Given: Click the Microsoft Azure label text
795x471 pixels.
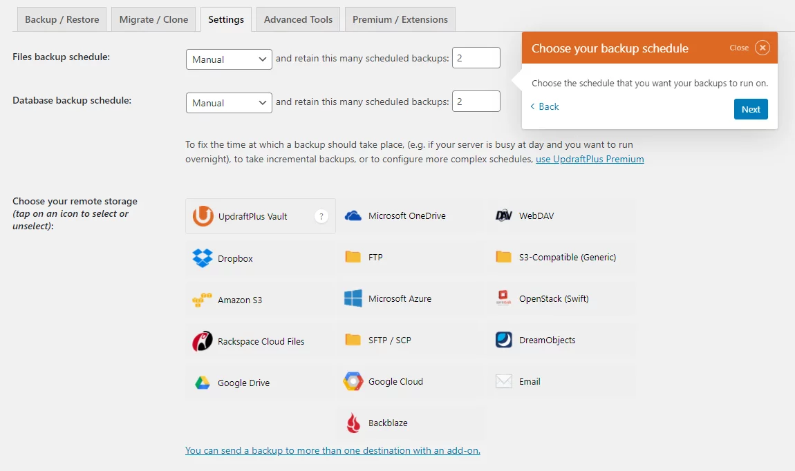Looking at the screenshot, I should click(400, 298).
